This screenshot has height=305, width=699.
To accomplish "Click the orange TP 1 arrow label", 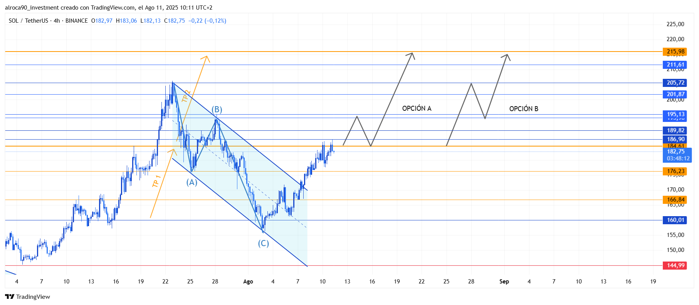I will point(156,181).
